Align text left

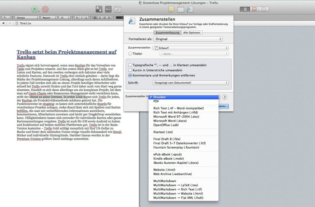[95, 18]
